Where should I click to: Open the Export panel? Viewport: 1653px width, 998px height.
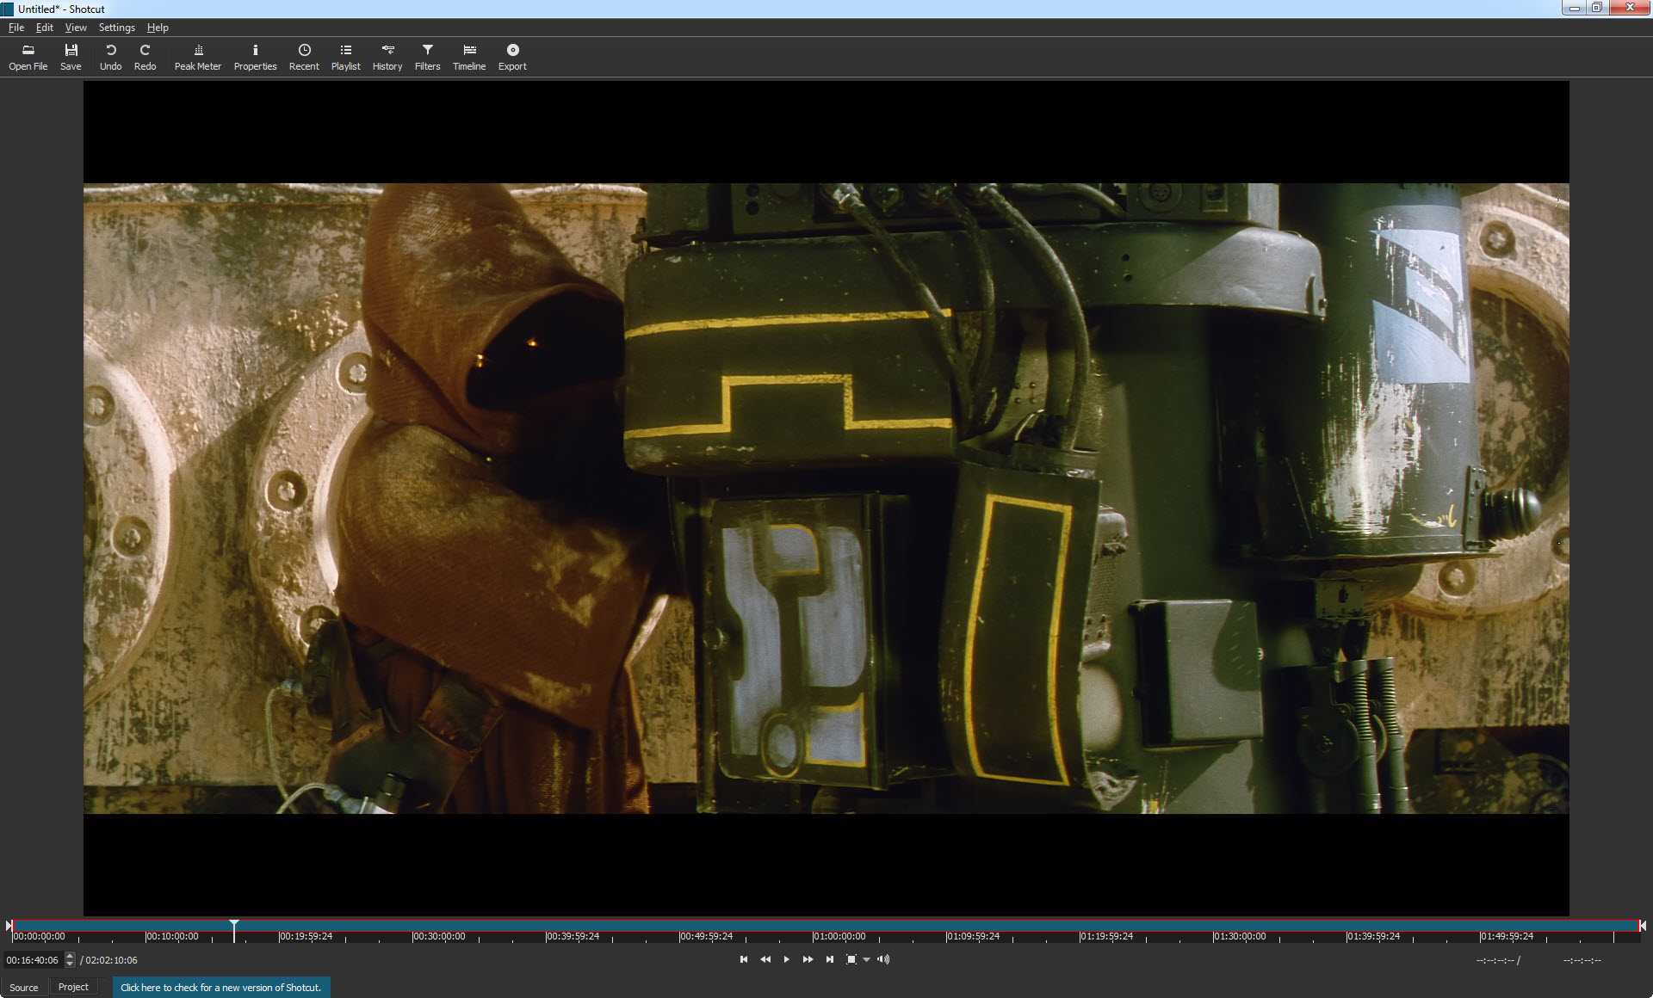coord(512,57)
